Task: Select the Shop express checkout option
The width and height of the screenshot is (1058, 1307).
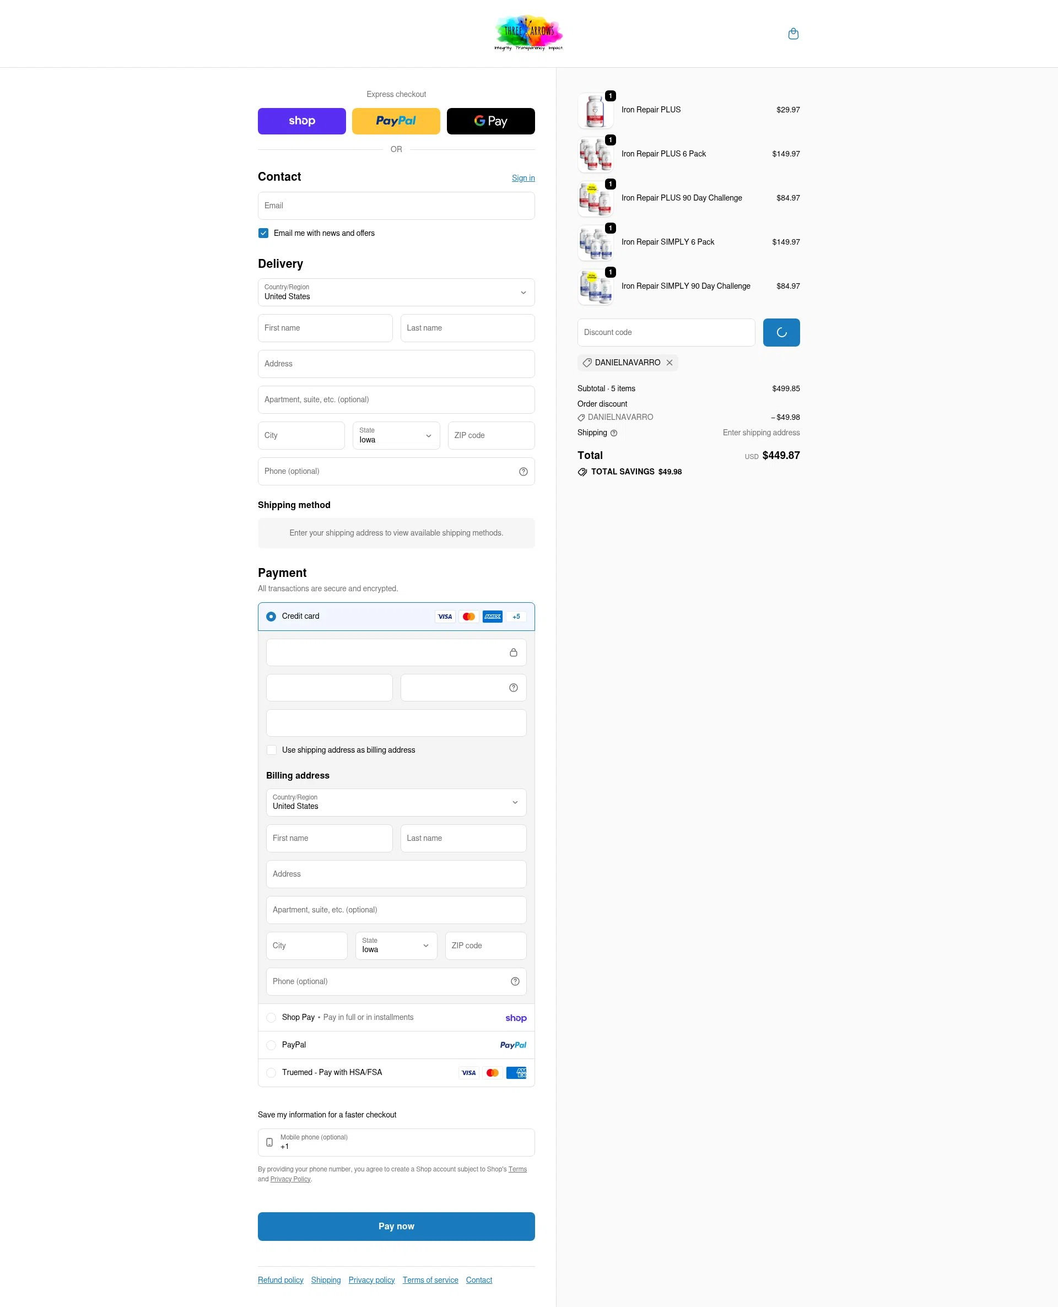Action: (301, 121)
